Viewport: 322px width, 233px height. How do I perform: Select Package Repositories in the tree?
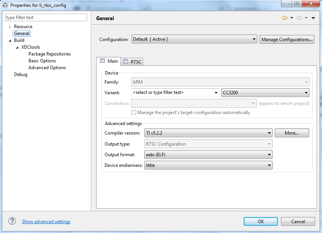click(49, 54)
